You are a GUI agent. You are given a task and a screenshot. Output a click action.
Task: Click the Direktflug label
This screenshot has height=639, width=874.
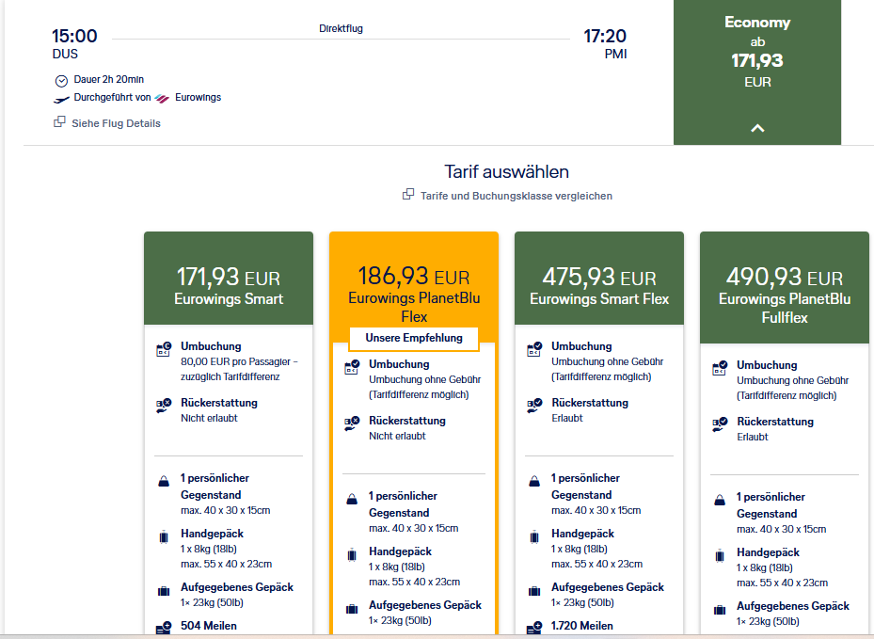[x=341, y=28]
